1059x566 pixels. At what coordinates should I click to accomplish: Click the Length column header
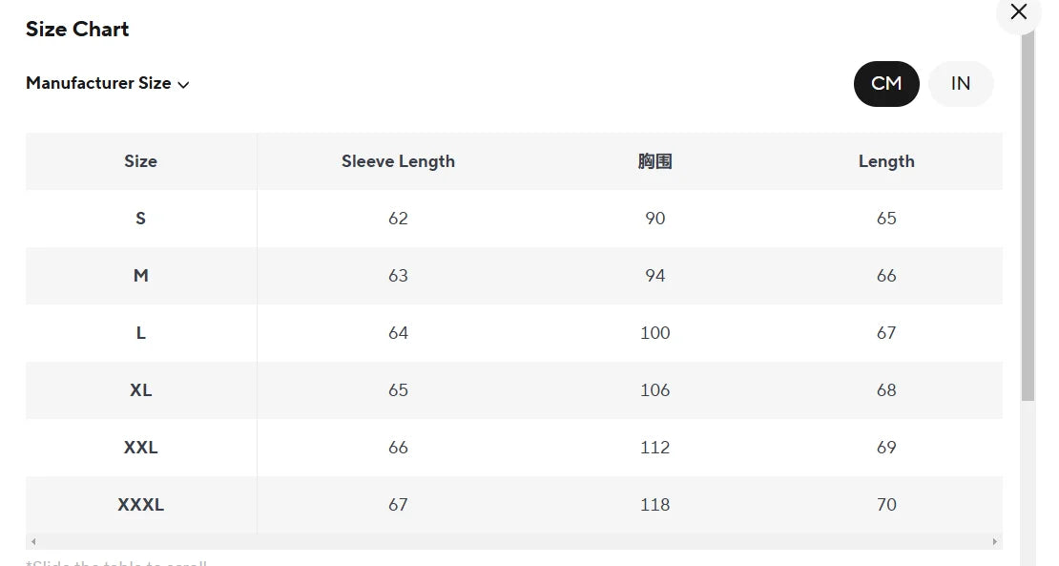tap(886, 161)
